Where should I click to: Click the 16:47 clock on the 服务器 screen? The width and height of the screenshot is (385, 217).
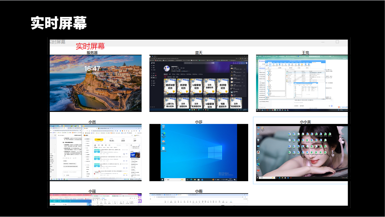tap(92, 69)
